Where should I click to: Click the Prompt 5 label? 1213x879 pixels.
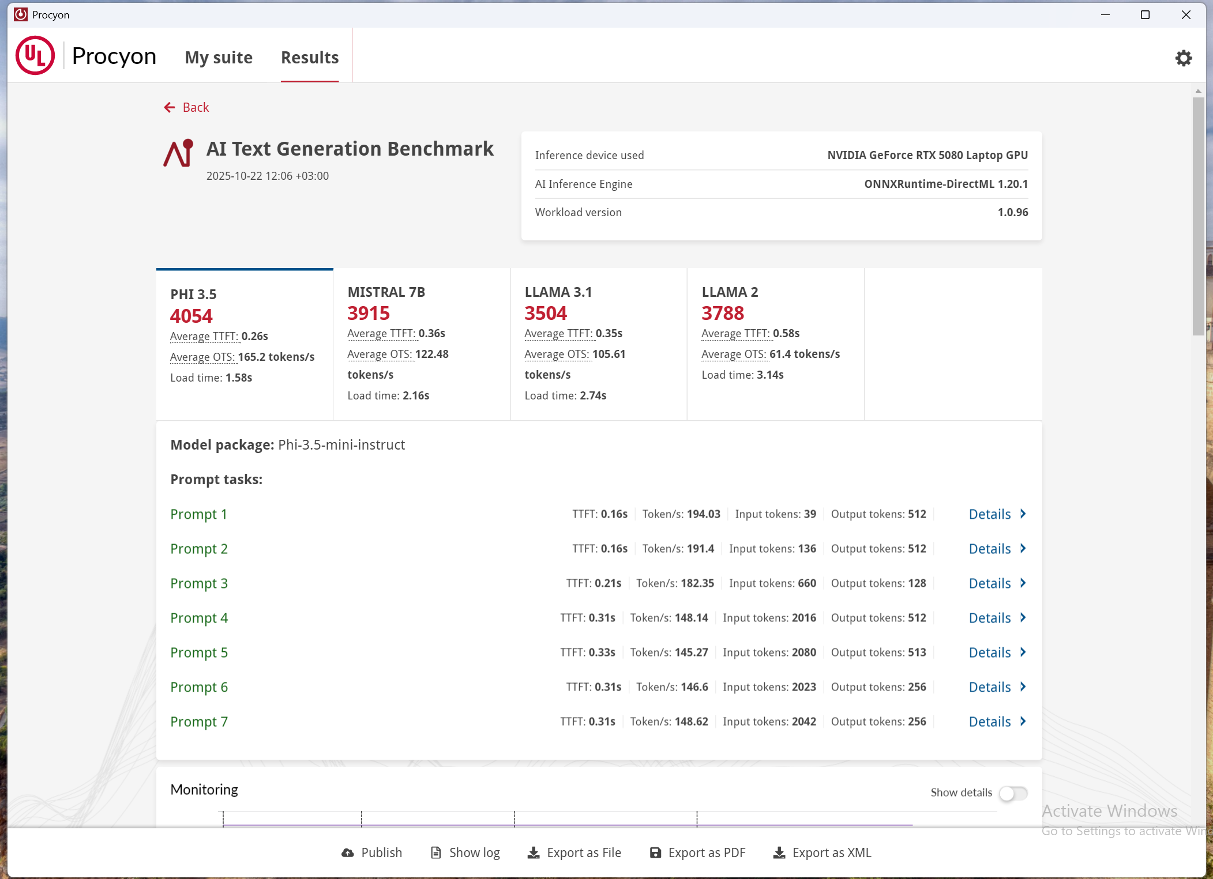click(x=199, y=652)
